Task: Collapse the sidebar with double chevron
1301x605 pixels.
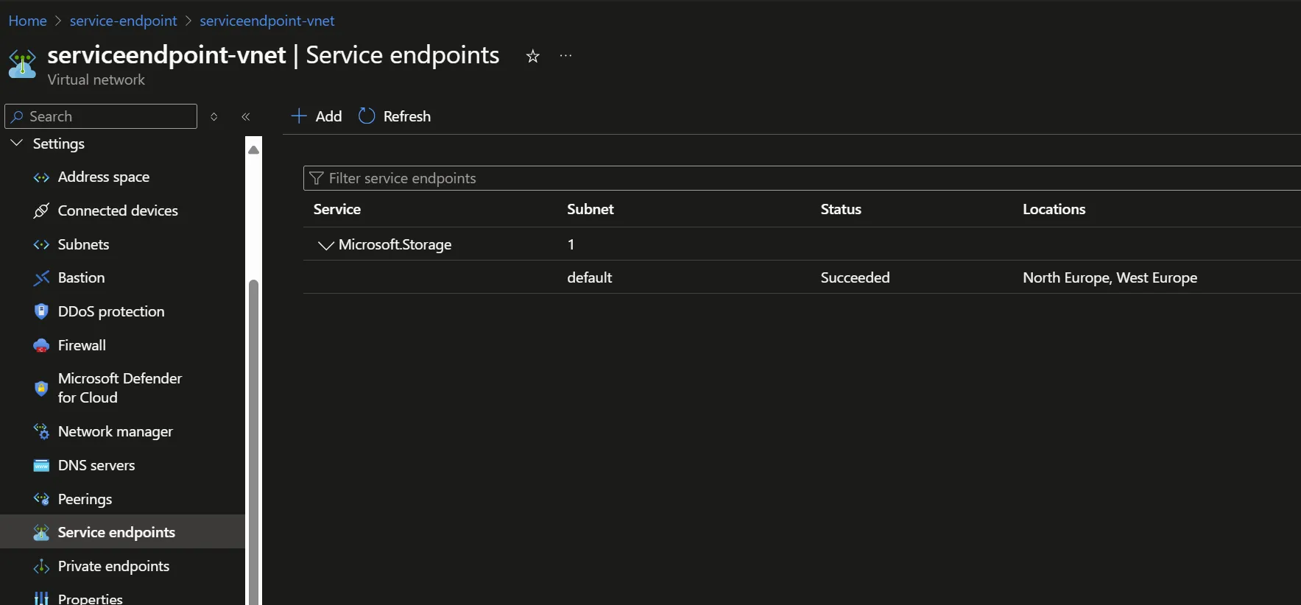Action: tap(246, 116)
